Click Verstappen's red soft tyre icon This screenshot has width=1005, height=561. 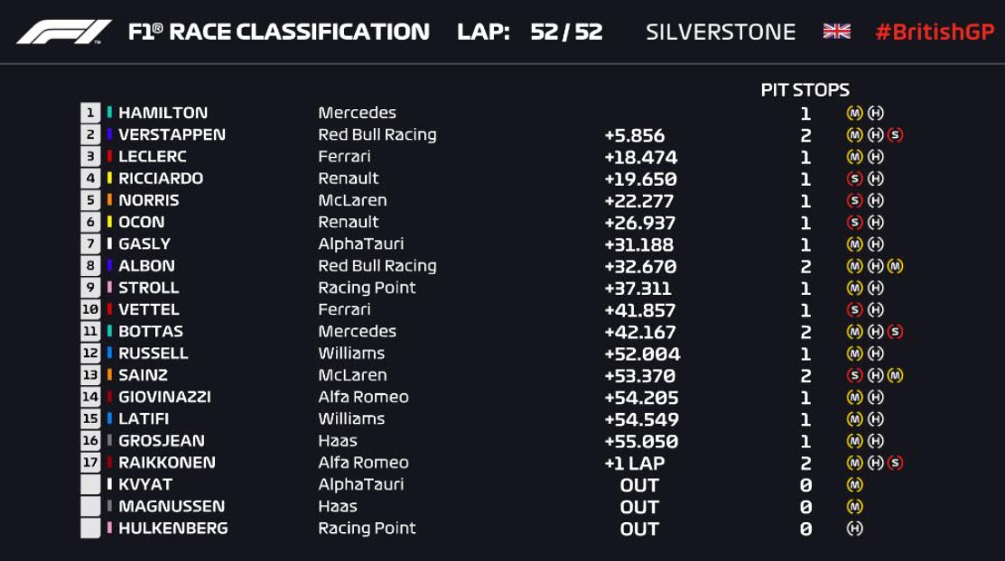tap(895, 135)
